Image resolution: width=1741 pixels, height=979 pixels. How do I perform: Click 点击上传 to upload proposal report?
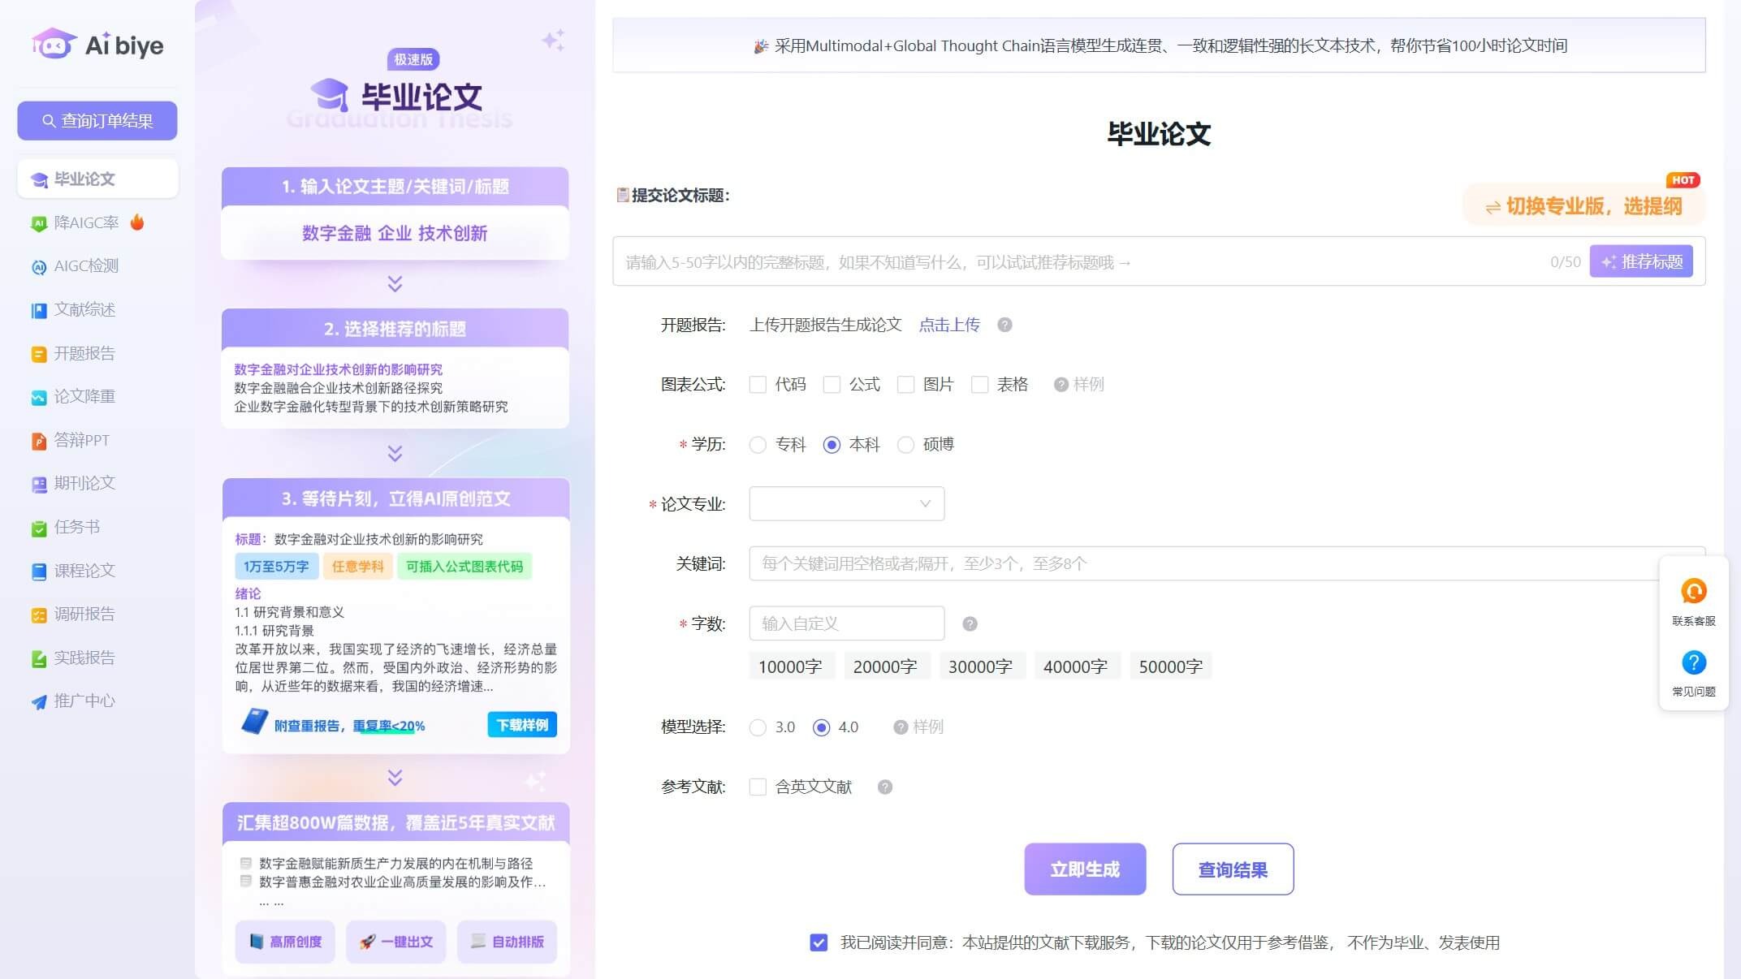948,324
